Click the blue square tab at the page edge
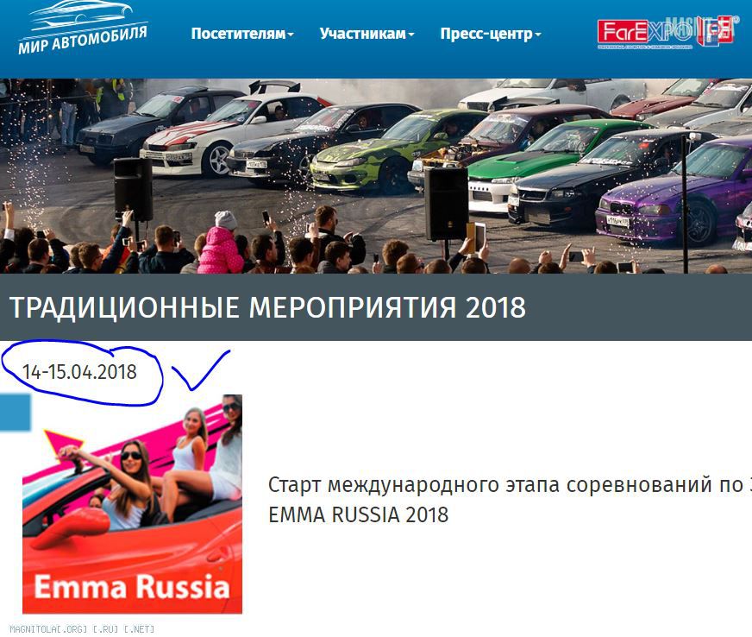This screenshot has height=637, width=752. coord(16,413)
